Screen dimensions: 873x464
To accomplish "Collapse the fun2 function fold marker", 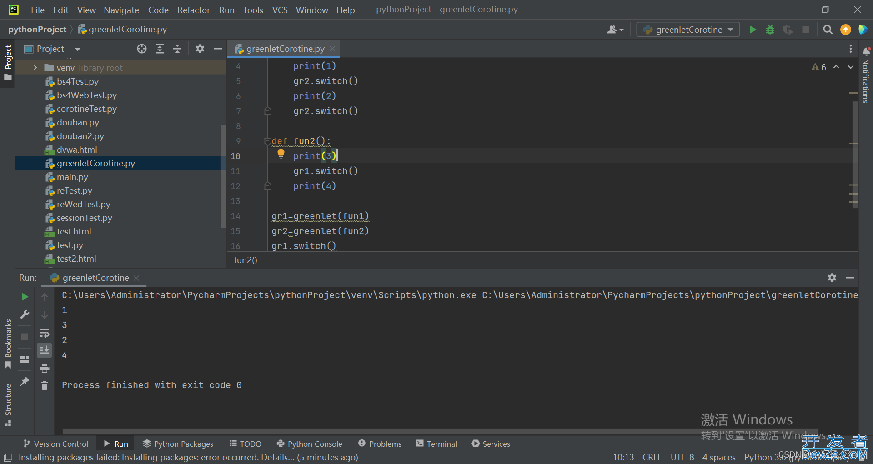I will (x=267, y=141).
